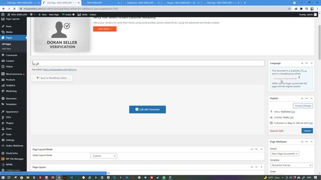
Task: Open Templates in sidebar
Action: tap(11, 104)
